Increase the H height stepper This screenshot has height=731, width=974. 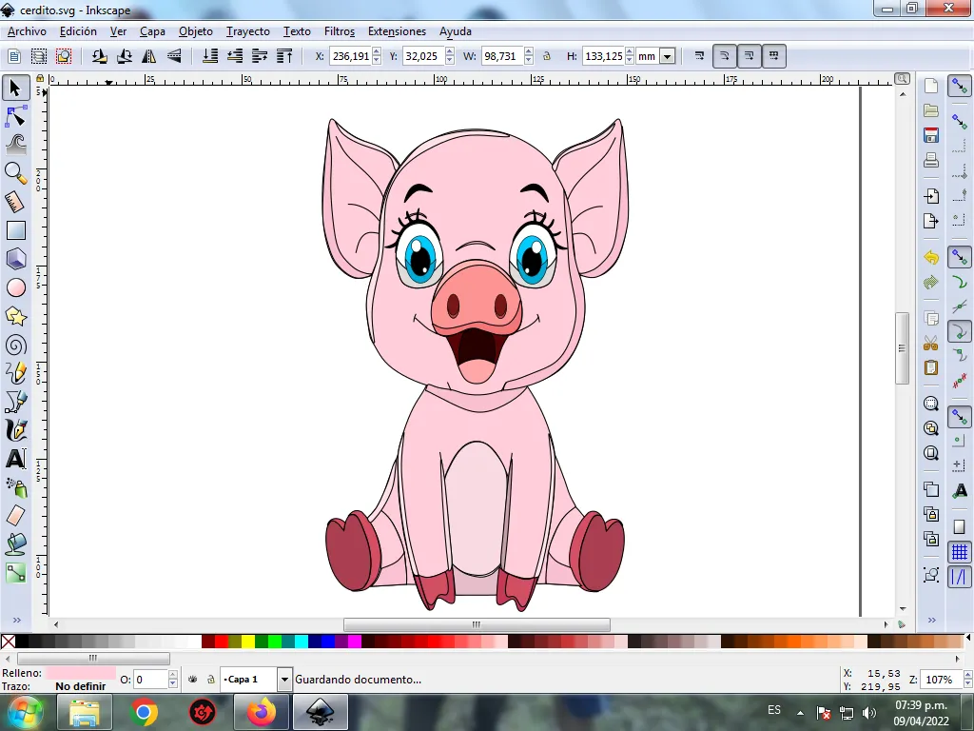tap(630, 52)
